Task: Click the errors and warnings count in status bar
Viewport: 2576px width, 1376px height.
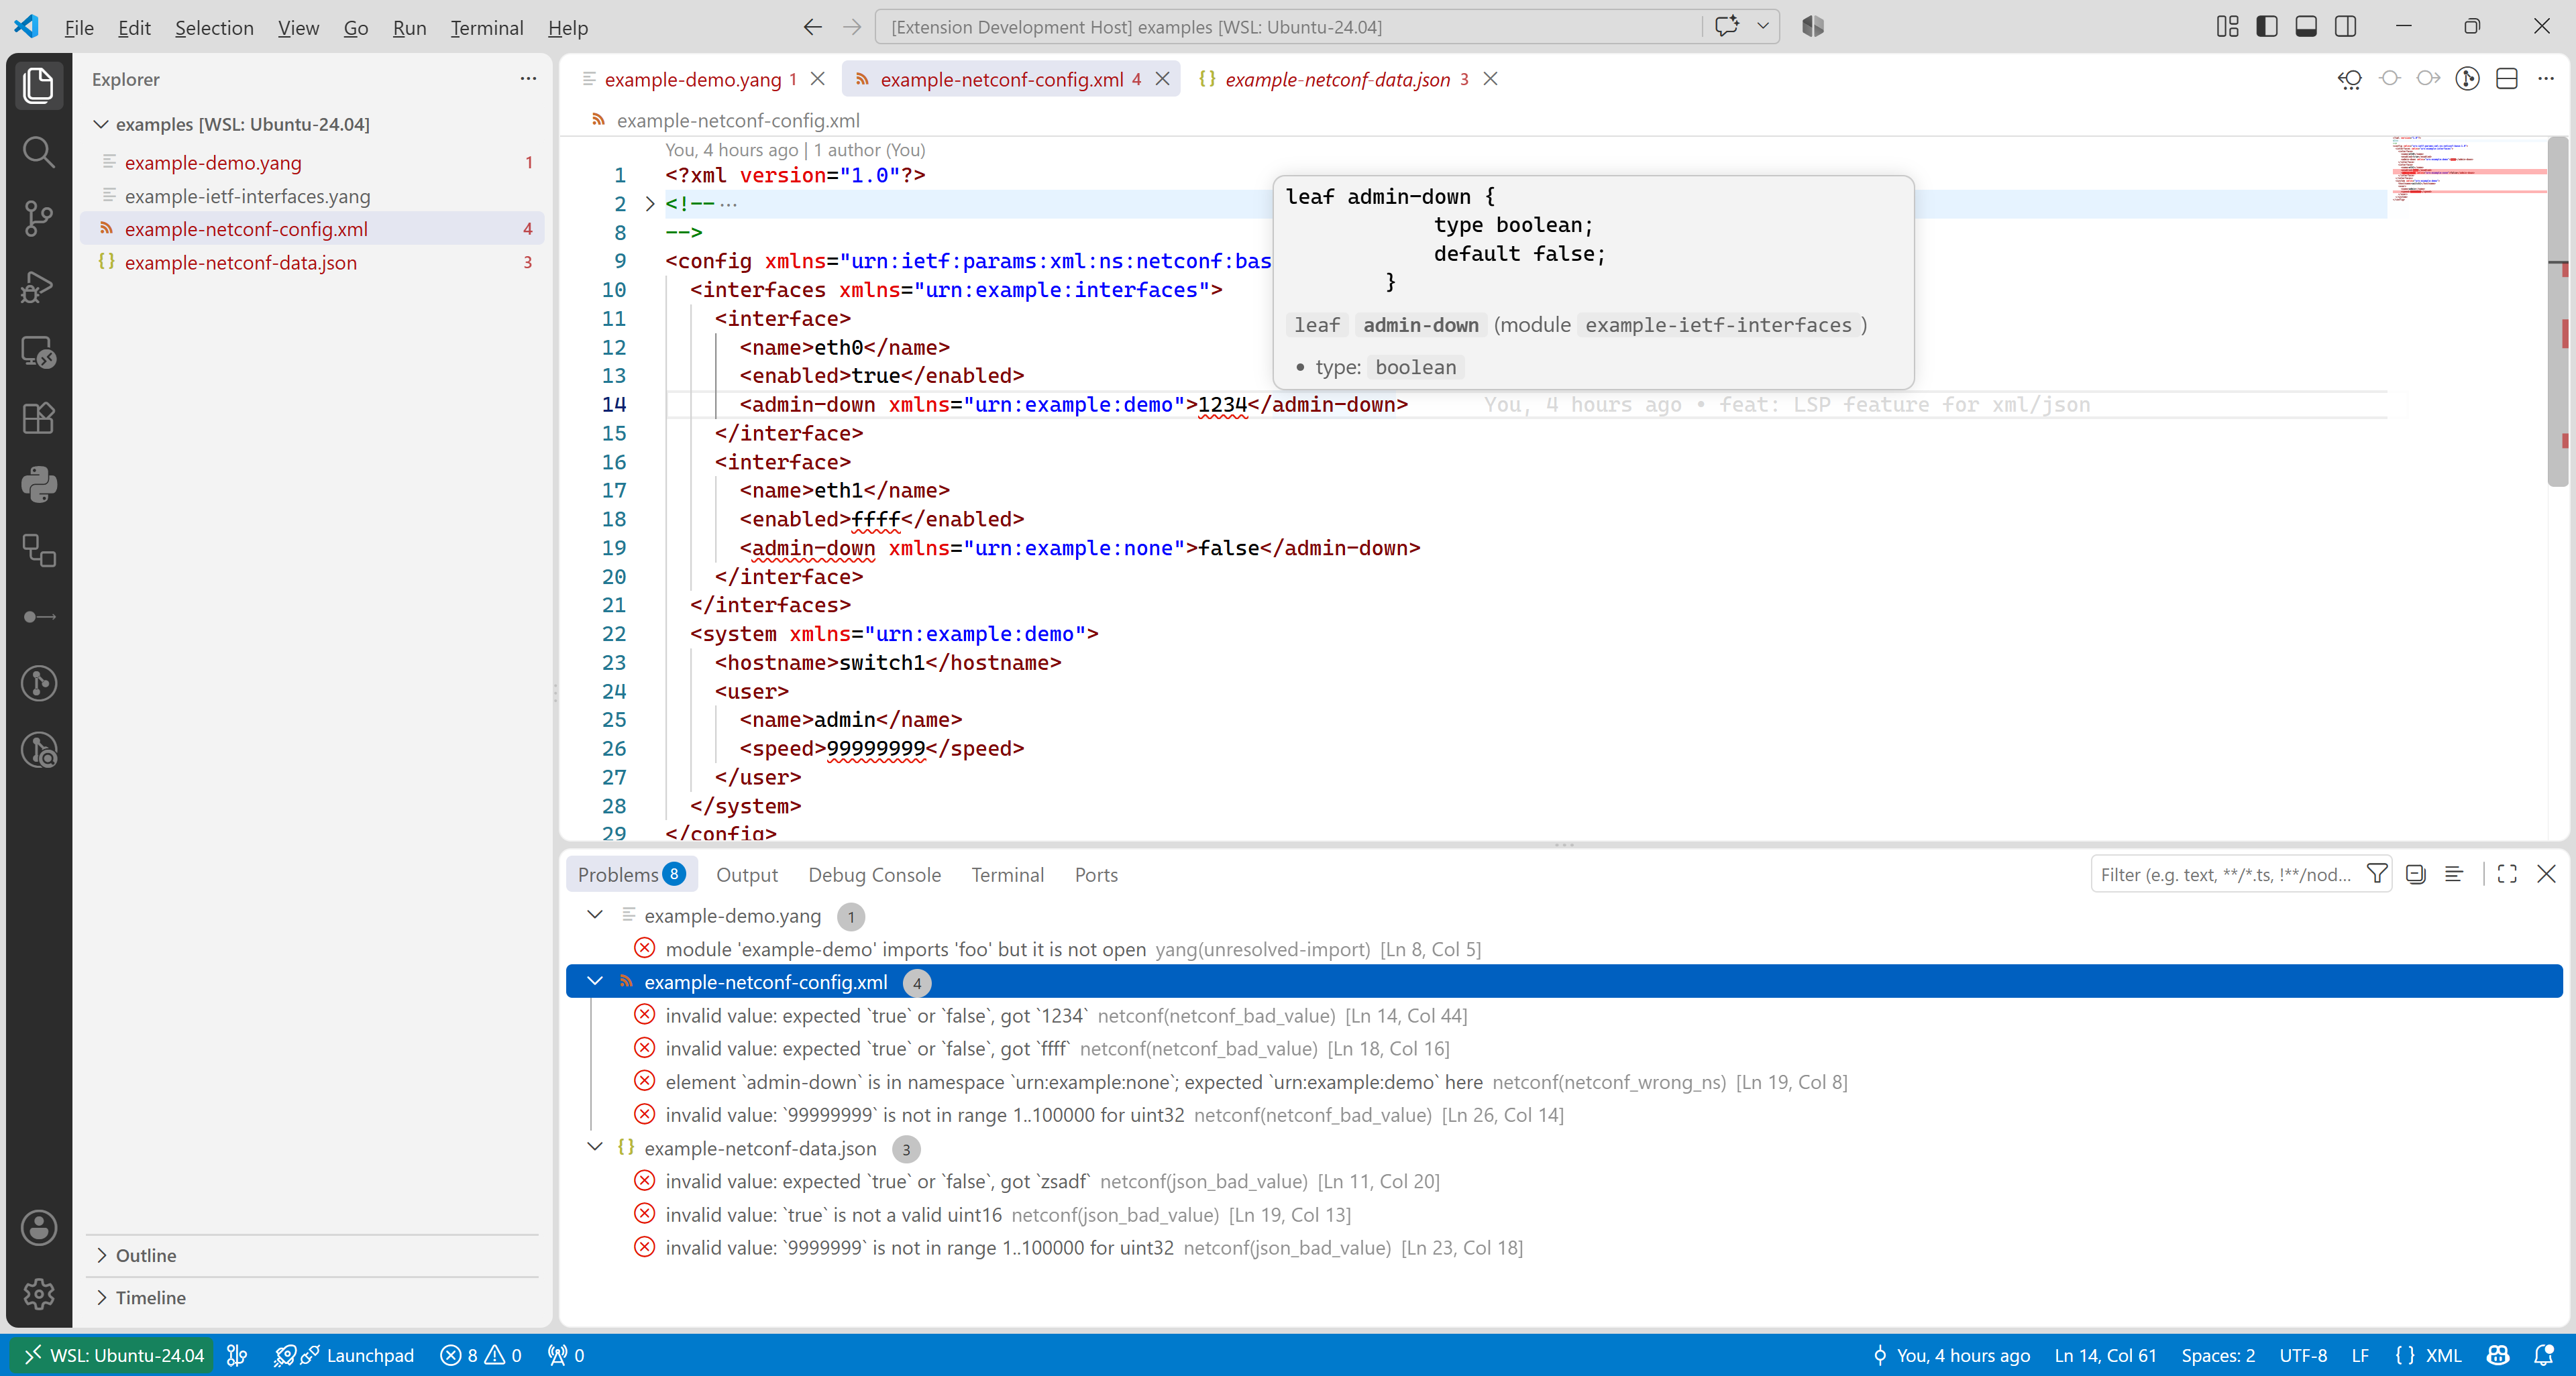Action: [481, 1355]
